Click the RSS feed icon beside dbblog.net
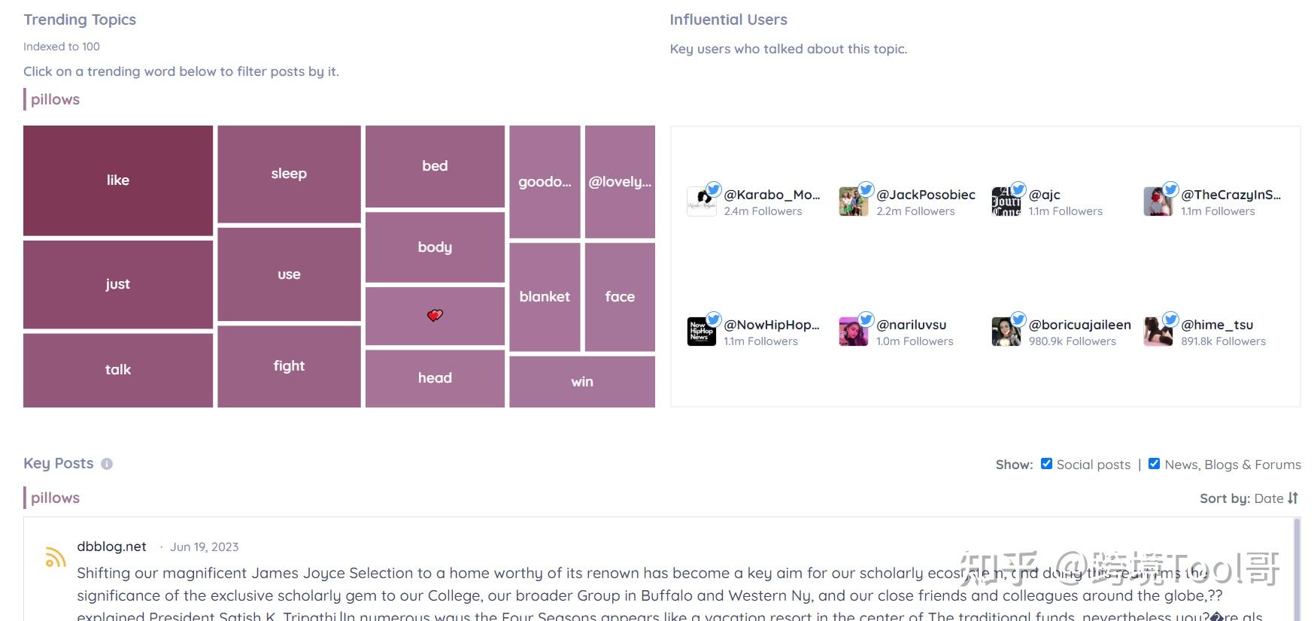Screen dimensions: 1314x621 [x=55, y=557]
